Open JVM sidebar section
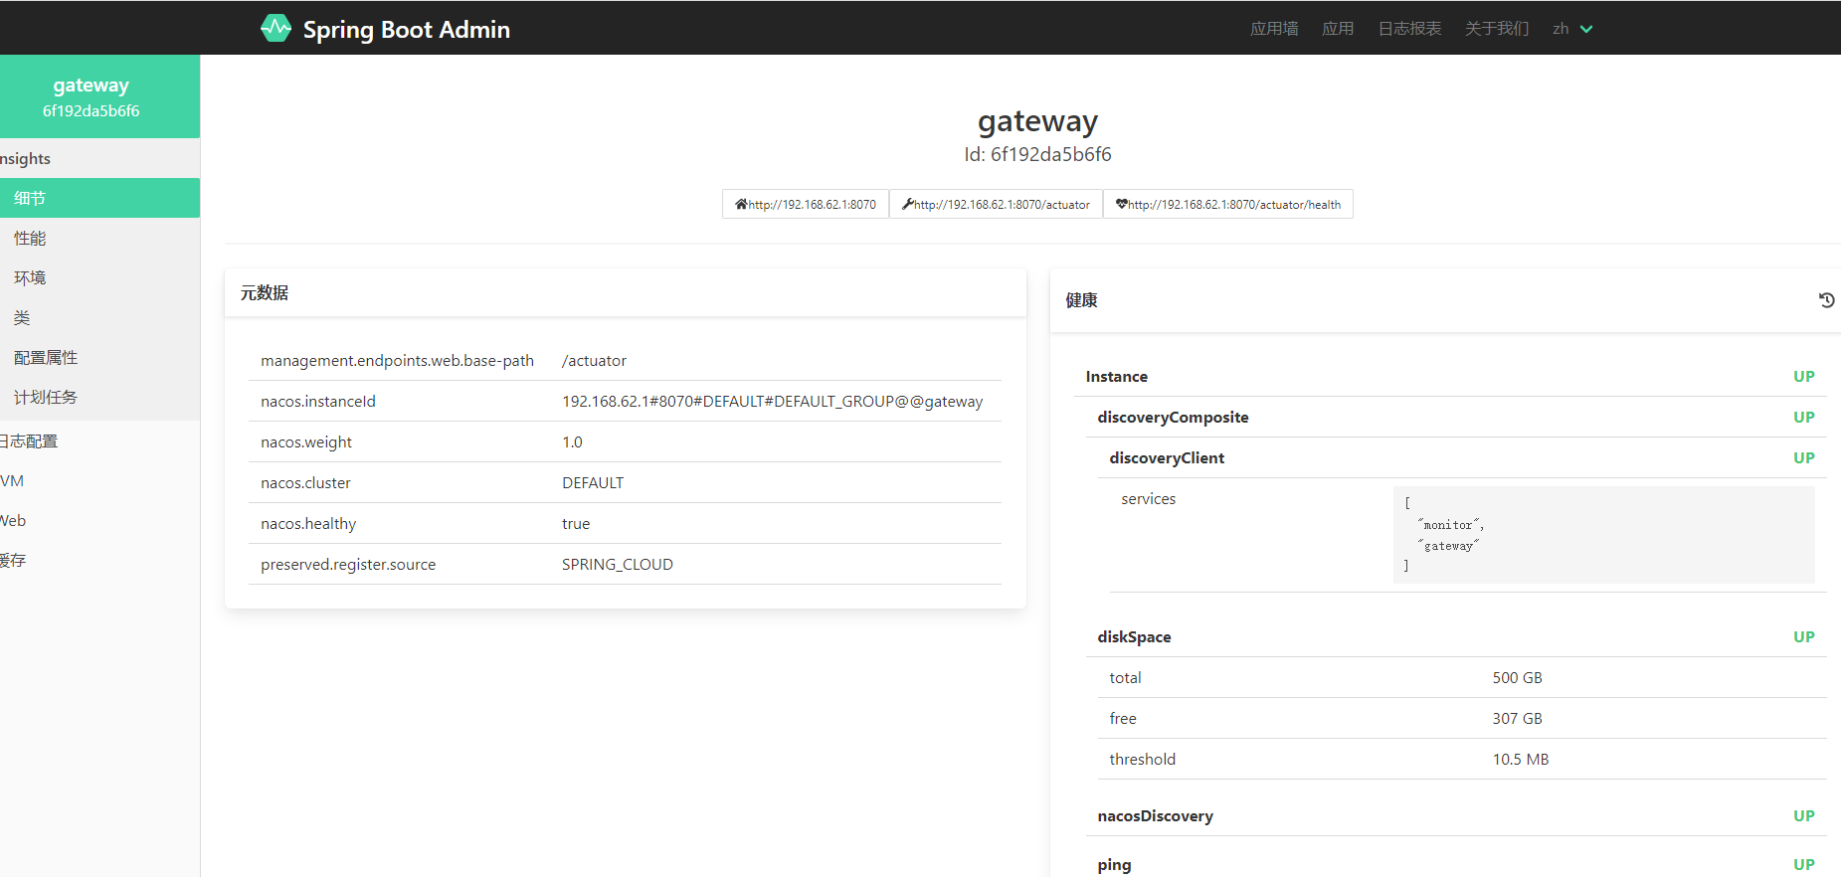This screenshot has width=1841, height=877. point(99,480)
